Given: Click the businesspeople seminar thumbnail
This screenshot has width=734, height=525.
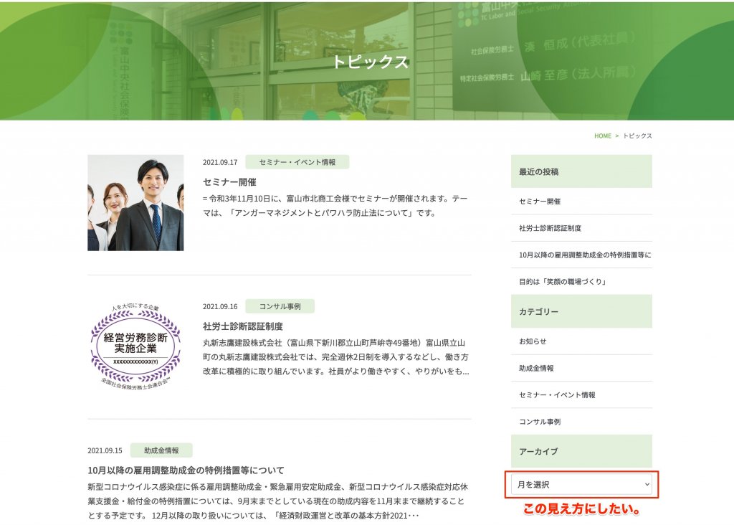Looking at the screenshot, I should (x=135, y=203).
